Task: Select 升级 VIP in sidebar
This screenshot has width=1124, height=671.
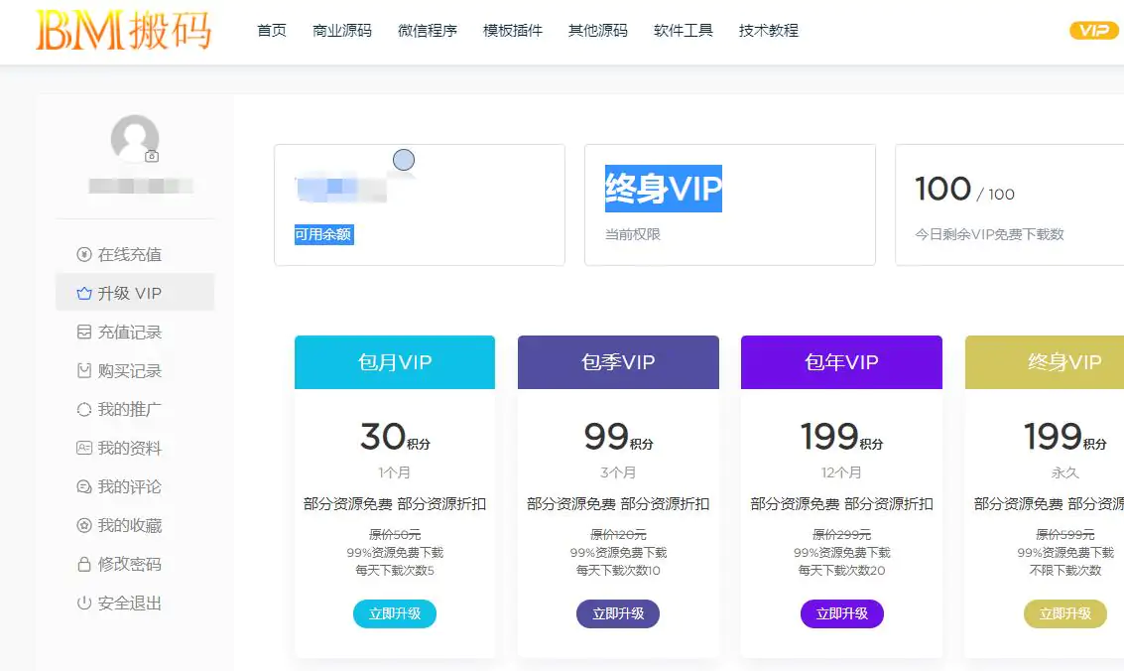Action: pos(135,293)
